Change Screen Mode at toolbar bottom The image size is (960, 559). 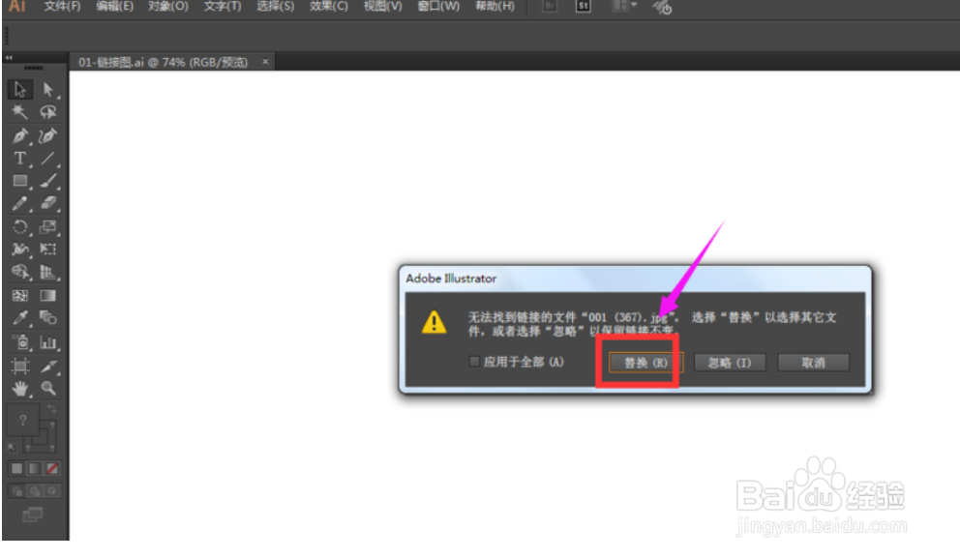(x=33, y=515)
